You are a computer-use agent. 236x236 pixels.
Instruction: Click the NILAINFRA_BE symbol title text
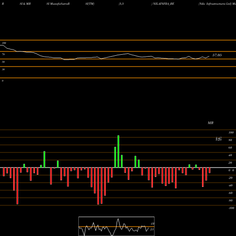tap(164, 4)
